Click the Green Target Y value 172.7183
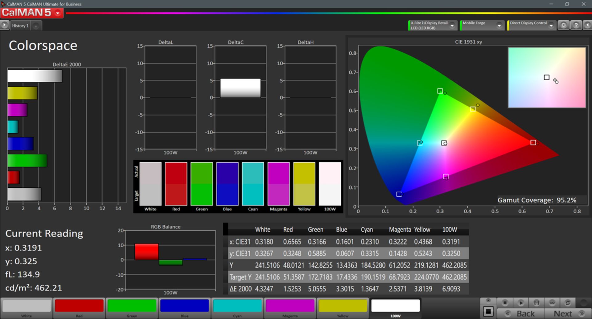592x319 pixels. point(320,277)
